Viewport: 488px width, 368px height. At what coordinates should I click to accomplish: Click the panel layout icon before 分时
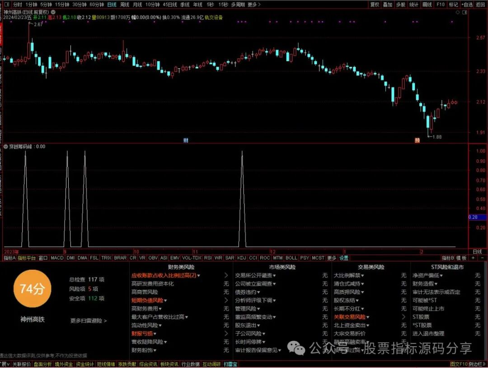click(7, 5)
